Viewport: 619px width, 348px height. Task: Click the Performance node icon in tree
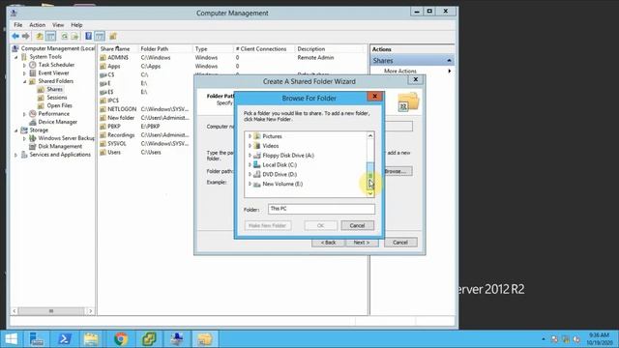click(33, 114)
